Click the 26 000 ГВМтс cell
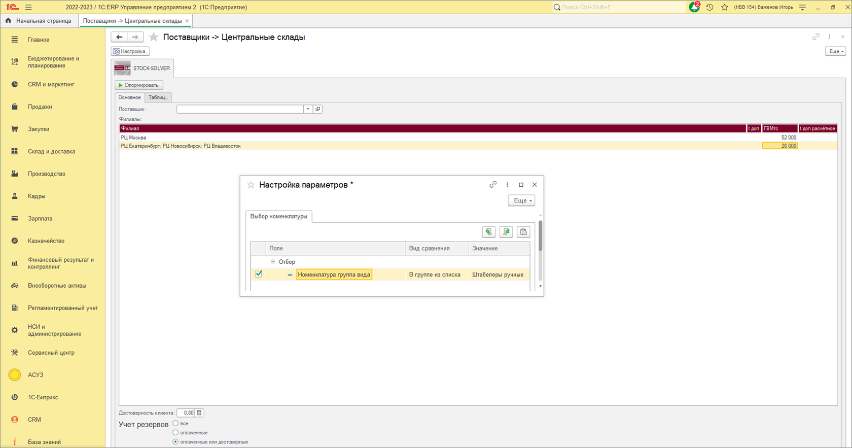Viewport: 852px width, 448px height. [x=780, y=146]
